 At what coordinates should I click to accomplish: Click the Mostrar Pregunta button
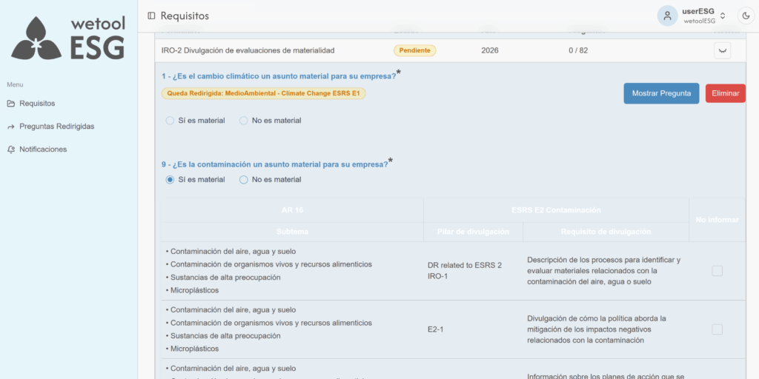660,93
